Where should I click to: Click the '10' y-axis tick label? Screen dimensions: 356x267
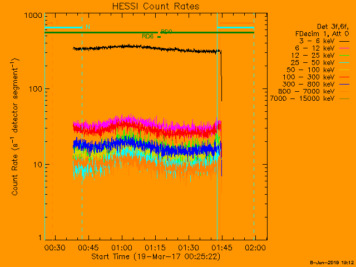pos(38,165)
